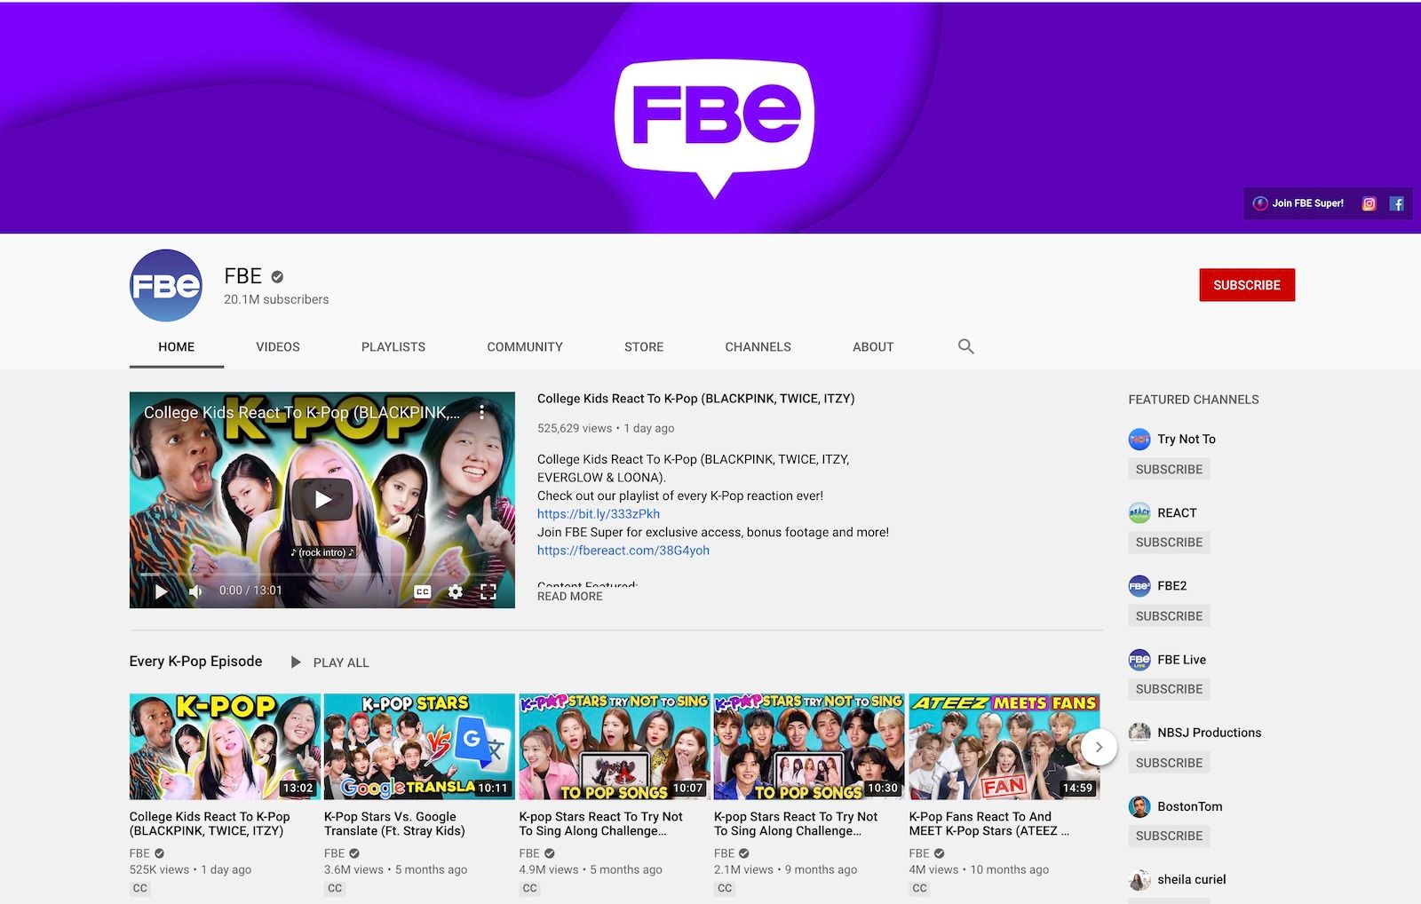
Task: Subscribe to the Try Not To channel
Action: 1169,469
